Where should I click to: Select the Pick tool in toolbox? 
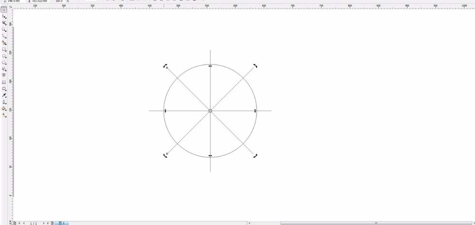[4, 9]
